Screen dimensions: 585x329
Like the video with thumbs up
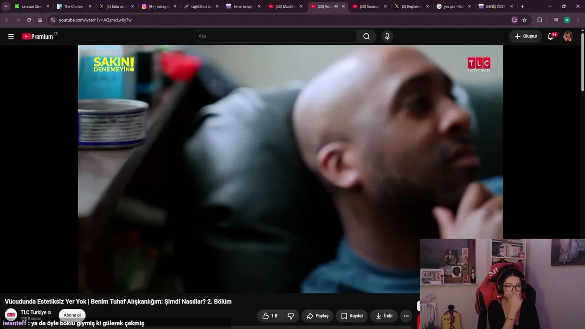tap(270, 316)
